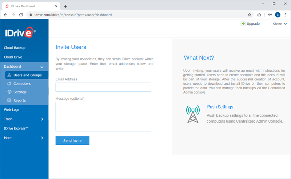Click the Computers monitor icon
This screenshot has height=179, width=291.
click(x=9, y=84)
